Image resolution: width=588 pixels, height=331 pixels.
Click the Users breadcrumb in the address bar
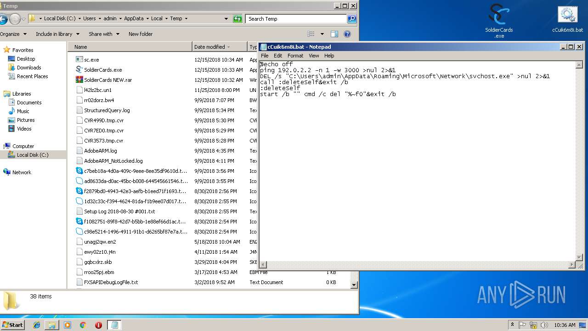[x=90, y=19]
